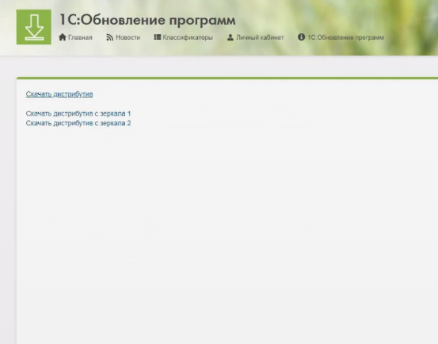This screenshot has width=438, height=344.
Task: Follow the underlined Скачать дистрибутив link
Action: tap(59, 94)
